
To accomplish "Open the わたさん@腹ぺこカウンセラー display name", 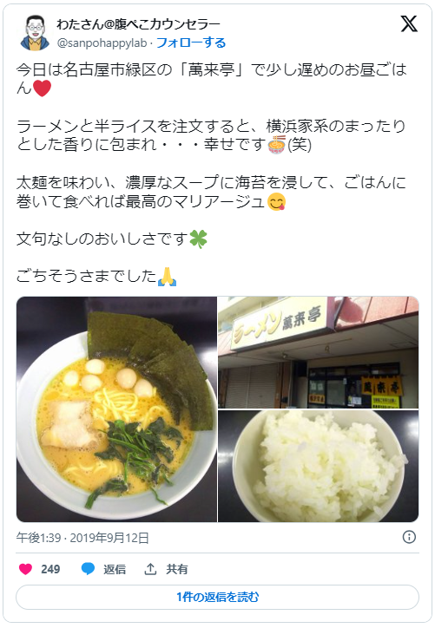I will click(x=138, y=24).
